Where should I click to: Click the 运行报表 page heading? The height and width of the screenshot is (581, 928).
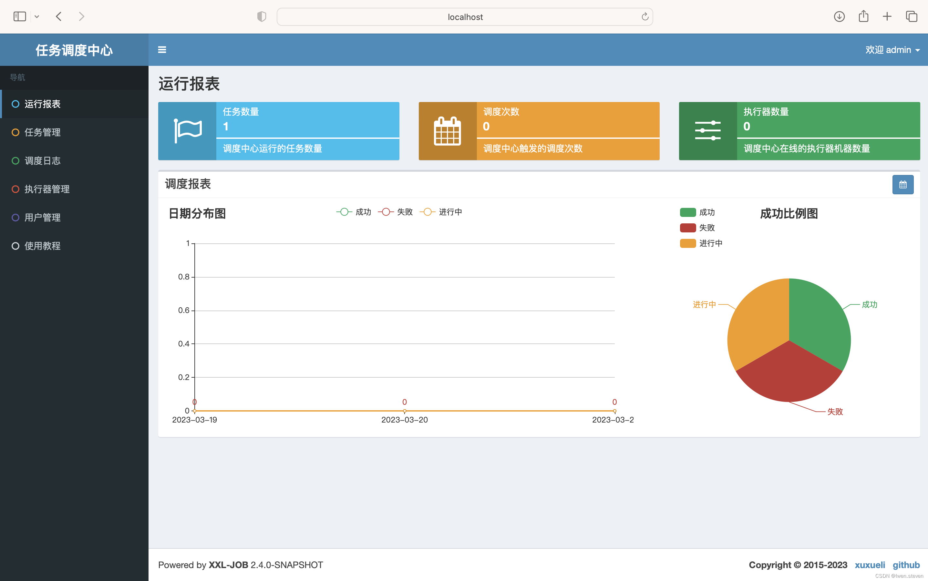[x=189, y=83]
